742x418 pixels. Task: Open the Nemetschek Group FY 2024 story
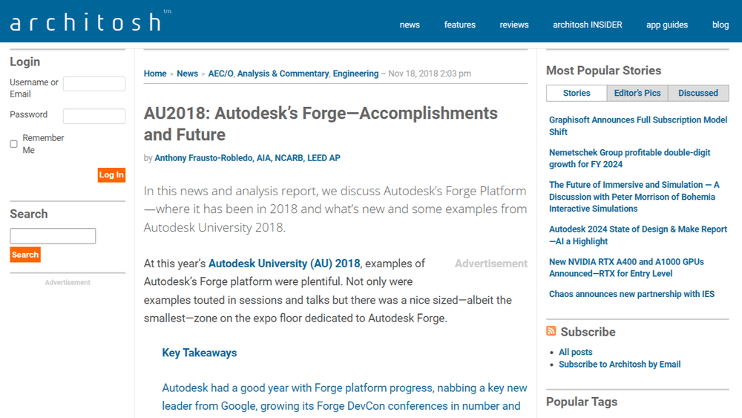click(x=629, y=158)
